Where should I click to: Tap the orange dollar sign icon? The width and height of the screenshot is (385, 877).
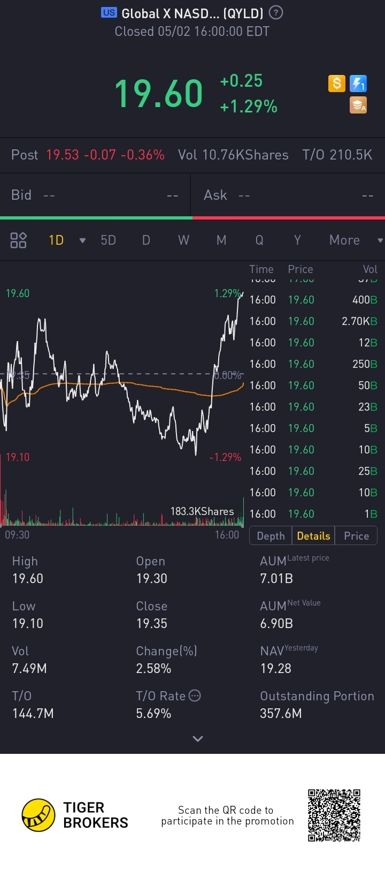pos(336,84)
